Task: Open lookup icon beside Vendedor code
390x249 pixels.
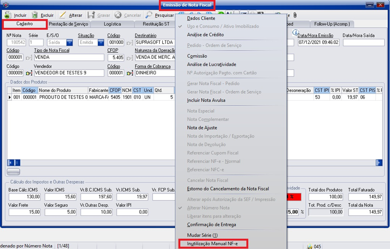Action: [29, 73]
